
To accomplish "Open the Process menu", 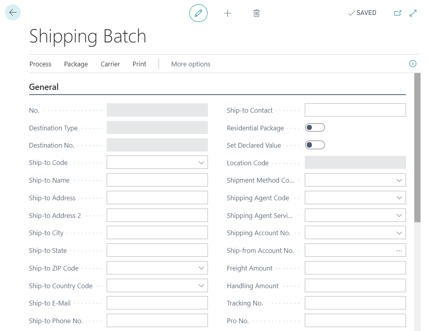I will [x=40, y=64].
